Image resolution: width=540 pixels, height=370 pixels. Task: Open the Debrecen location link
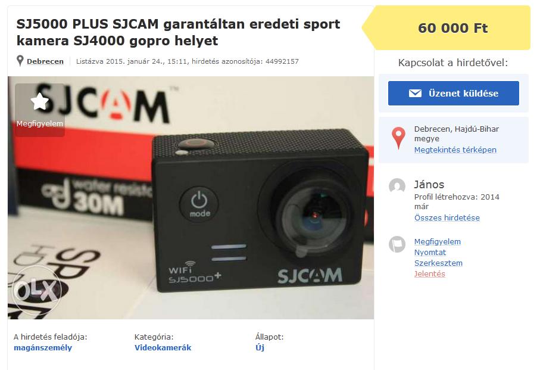coord(45,61)
